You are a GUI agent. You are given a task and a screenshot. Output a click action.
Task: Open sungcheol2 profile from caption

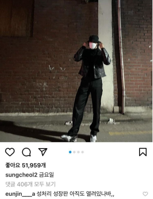[21, 175]
